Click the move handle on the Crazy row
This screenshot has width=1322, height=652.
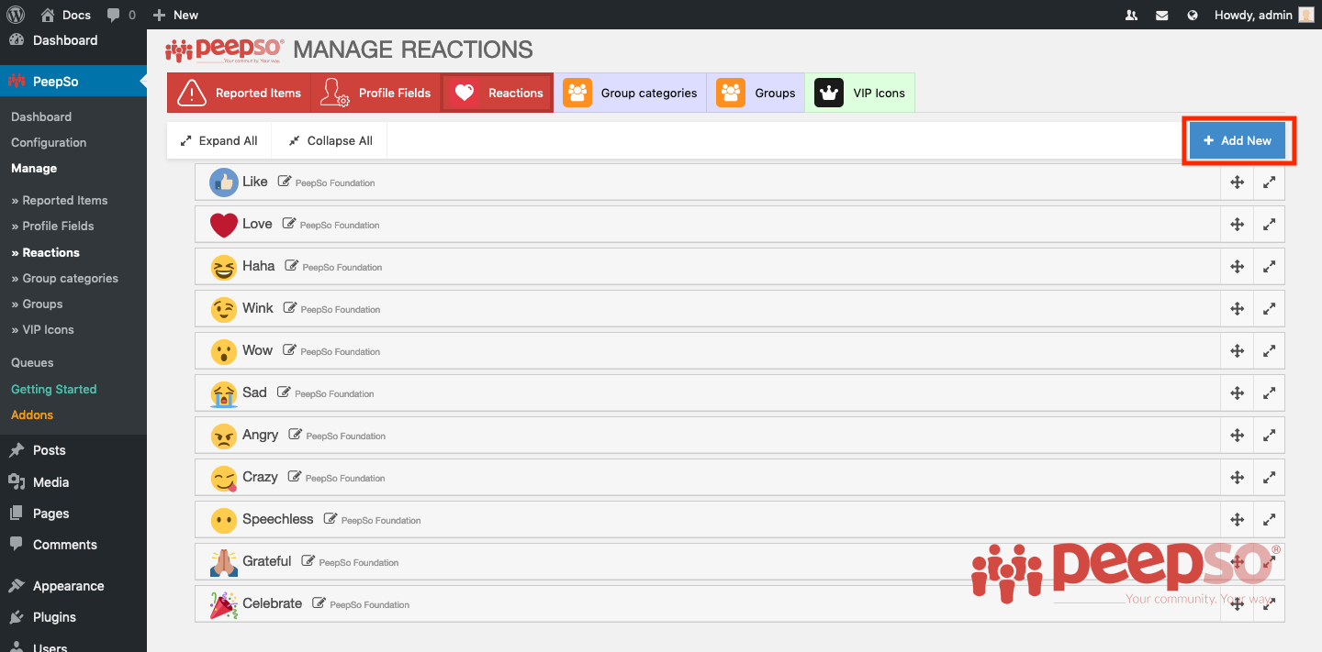(x=1238, y=478)
